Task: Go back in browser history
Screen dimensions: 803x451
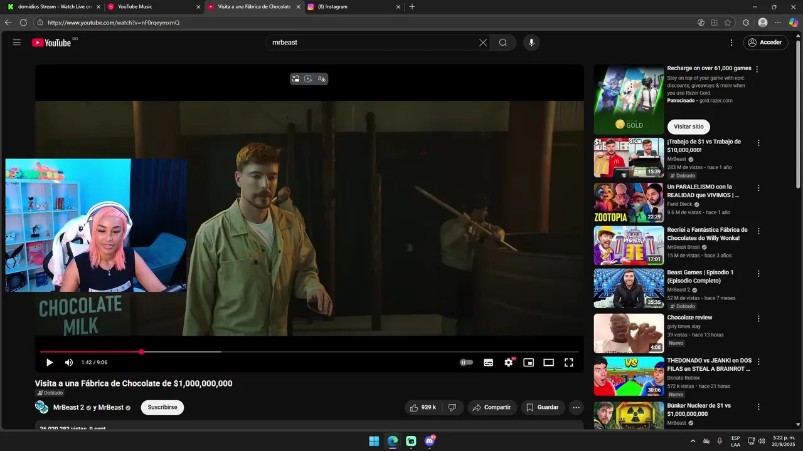Action: point(8,23)
